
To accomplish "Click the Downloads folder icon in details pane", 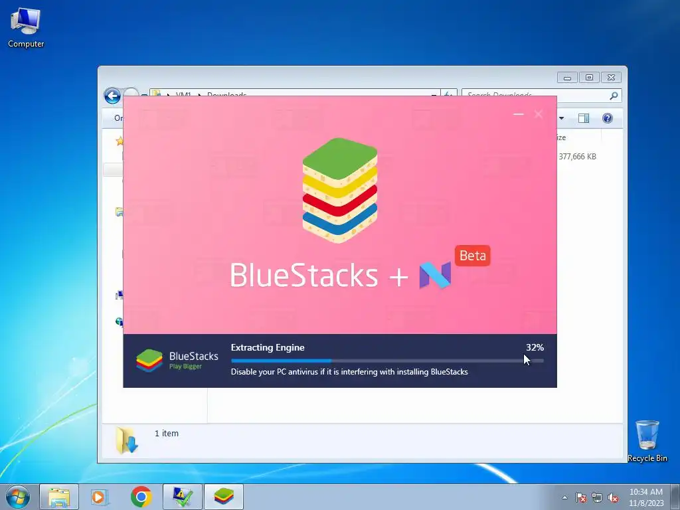I will click(x=127, y=440).
